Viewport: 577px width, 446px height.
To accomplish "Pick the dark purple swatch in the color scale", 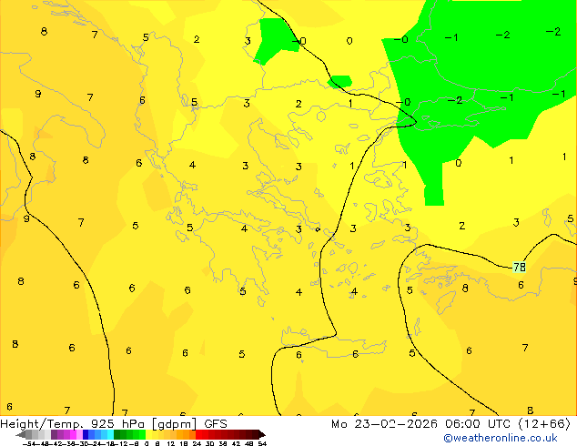I will (x=54, y=434).
